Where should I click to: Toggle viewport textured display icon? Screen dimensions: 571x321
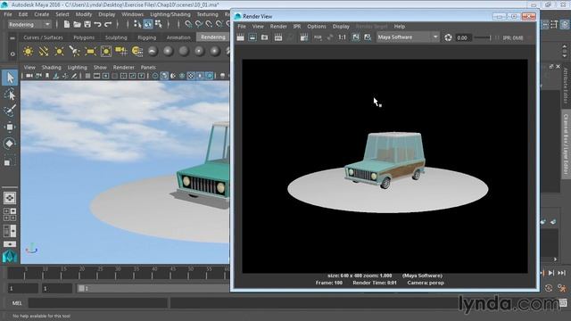pyautogui.click(x=191, y=76)
